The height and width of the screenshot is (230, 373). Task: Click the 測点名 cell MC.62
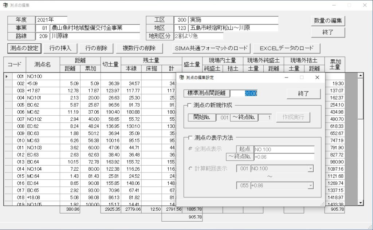point(43,112)
